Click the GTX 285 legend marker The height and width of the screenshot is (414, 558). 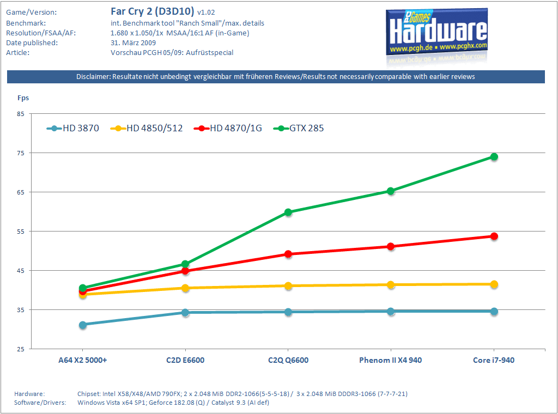point(281,129)
